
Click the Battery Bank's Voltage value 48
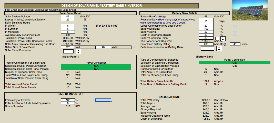206,17
